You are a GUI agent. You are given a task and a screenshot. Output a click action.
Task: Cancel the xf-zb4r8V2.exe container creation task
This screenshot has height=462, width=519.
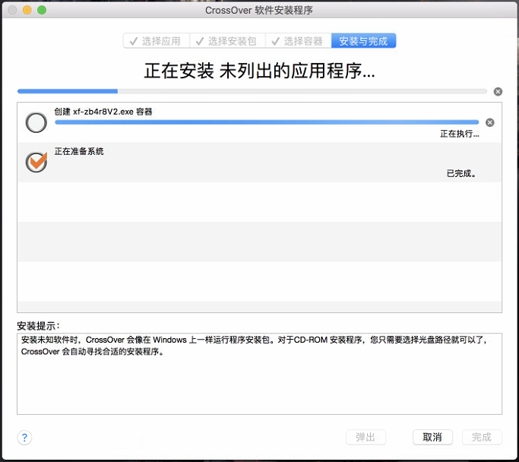point(490,122)
